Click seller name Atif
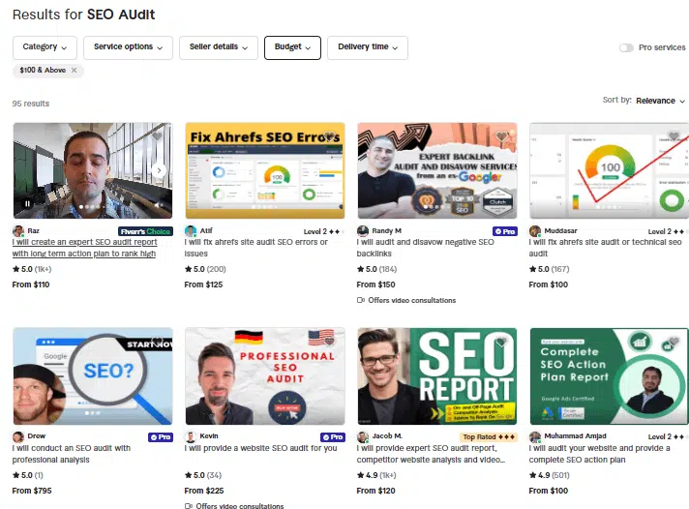689x509 pixels. point(206,230)
